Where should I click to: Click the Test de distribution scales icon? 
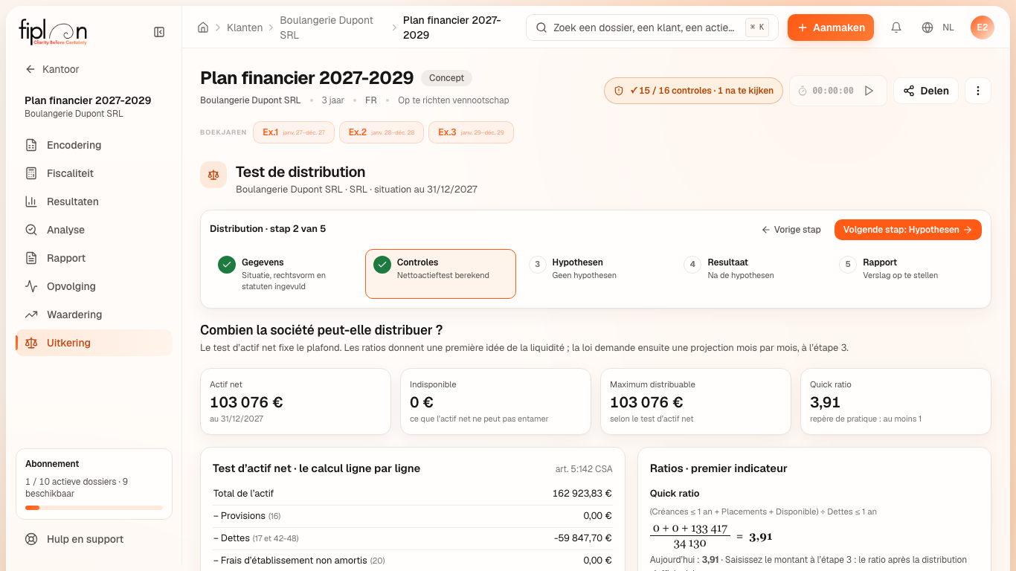pos(213,175)
